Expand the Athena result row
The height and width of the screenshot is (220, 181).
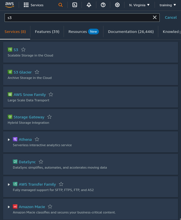point(9,140)
